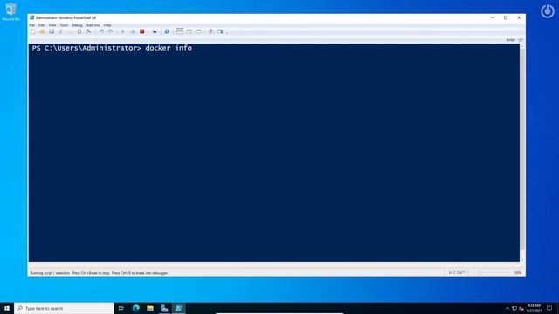Image resolution: width=559 pixels, height=314 pixels.
Task: Click the Redo arrow icon
Action: (111, 31)
